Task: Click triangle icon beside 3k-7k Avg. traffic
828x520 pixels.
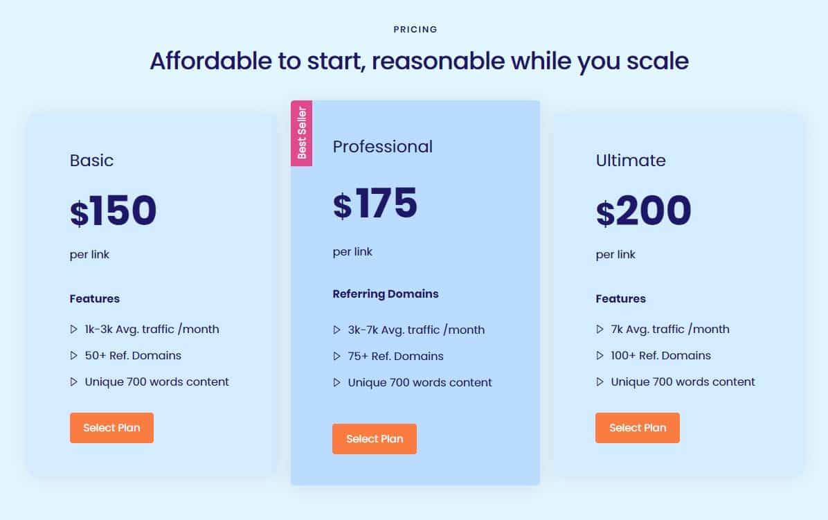Action: [x=336, y=330]
